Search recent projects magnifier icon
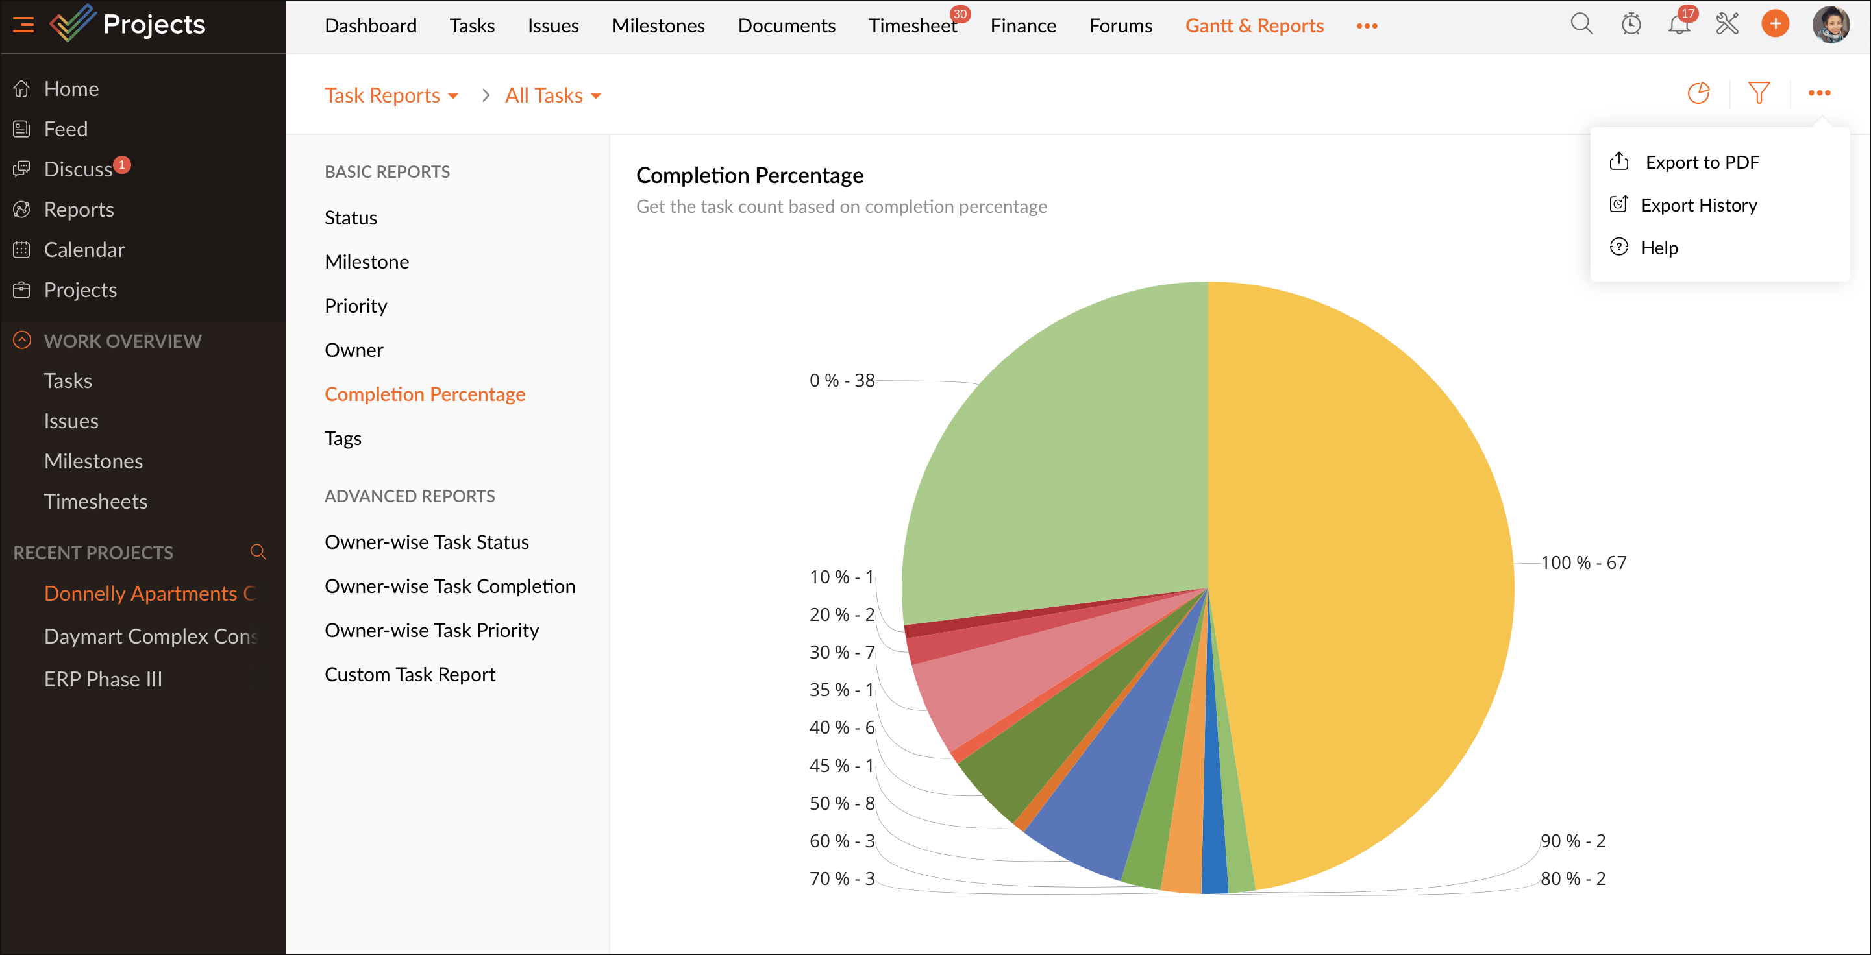 coord(258,551)
